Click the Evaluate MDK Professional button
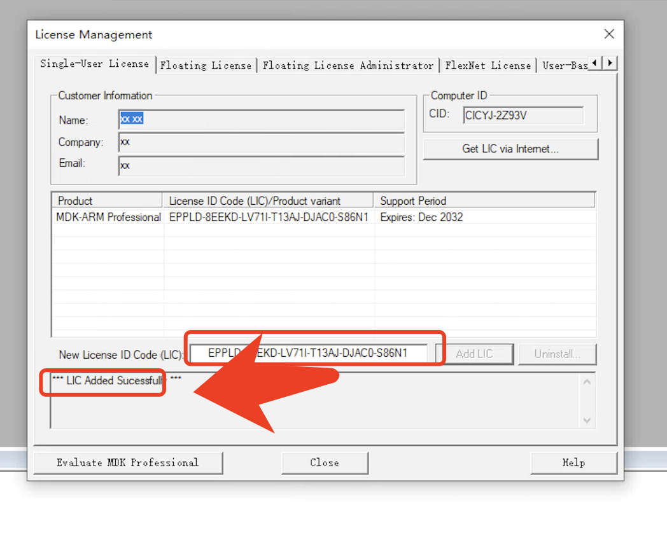The image size is (667, 533). pyautogui.click(x=128, y=462)
